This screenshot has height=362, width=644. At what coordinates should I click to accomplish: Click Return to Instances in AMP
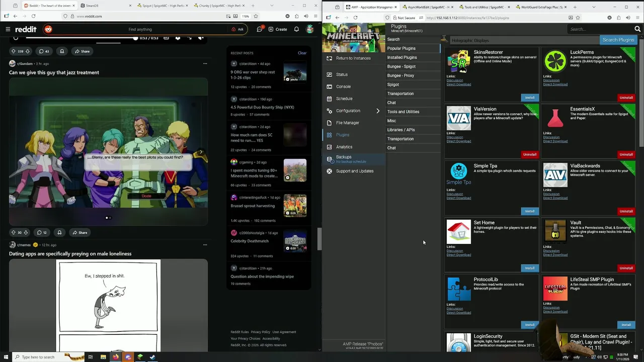click(x=353, y=58)
